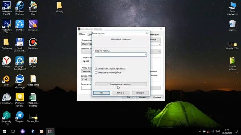
Task: Confirm password dialog with OK
Action: coord(101,93)
